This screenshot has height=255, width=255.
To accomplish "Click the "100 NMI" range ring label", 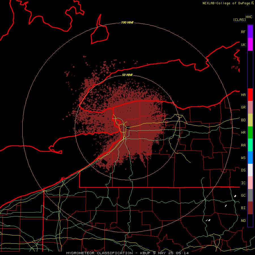I will tap(127, 22).
